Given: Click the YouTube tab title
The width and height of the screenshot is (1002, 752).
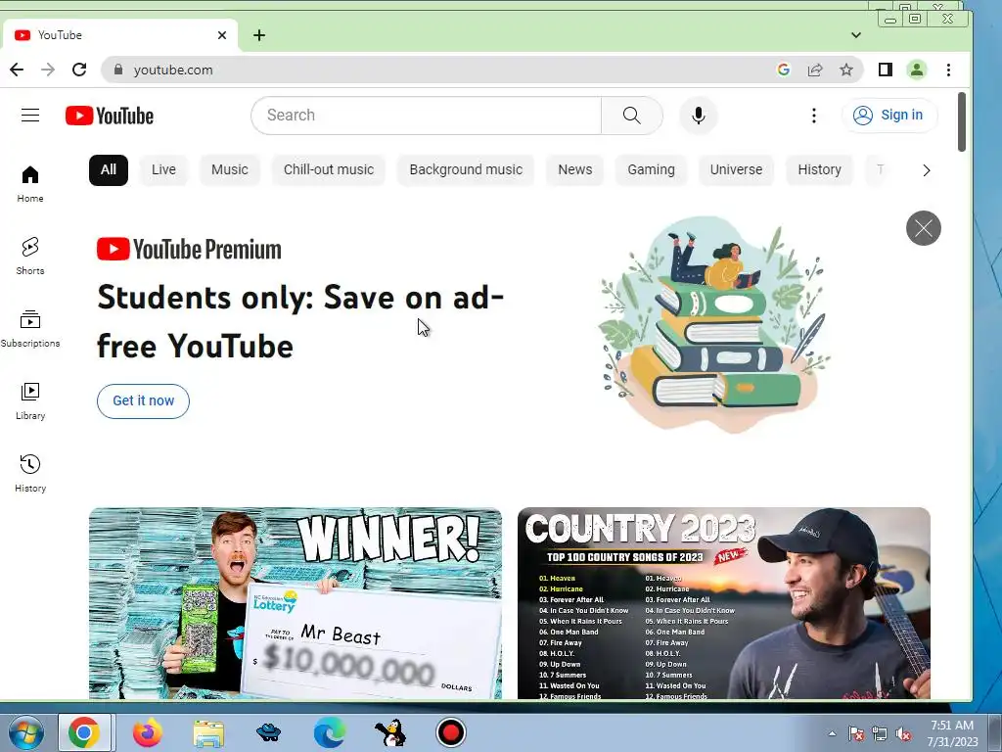Looking at the screenshot, I should pos(60,35).
